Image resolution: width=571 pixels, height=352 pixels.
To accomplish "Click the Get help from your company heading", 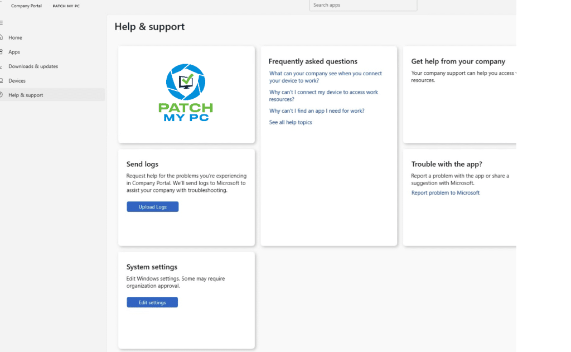I will coord(458,61).
